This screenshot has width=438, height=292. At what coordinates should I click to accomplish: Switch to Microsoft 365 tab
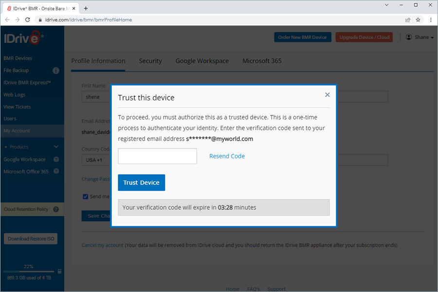tap(262, 61)
